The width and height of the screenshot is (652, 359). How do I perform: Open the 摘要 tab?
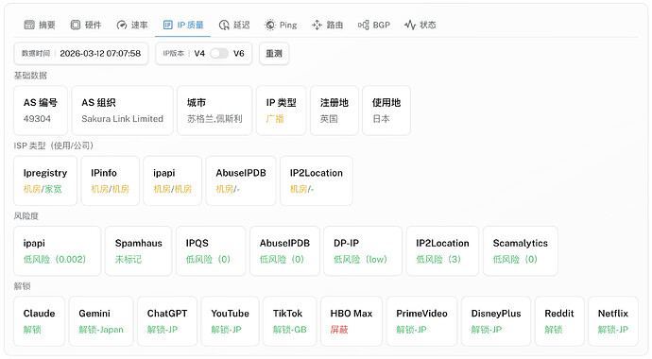pos(40,25)
